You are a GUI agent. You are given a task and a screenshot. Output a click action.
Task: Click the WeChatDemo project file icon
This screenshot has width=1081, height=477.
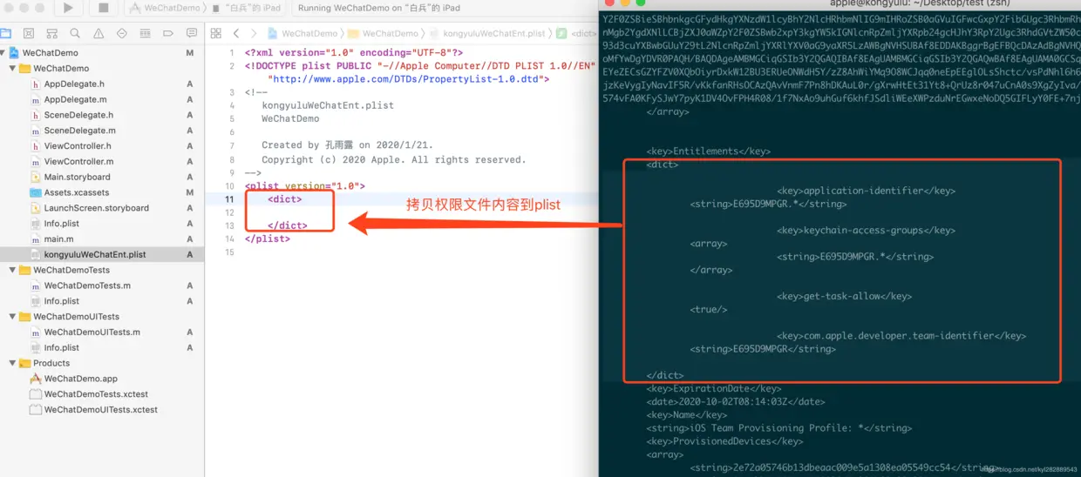[x=14, y=53]
